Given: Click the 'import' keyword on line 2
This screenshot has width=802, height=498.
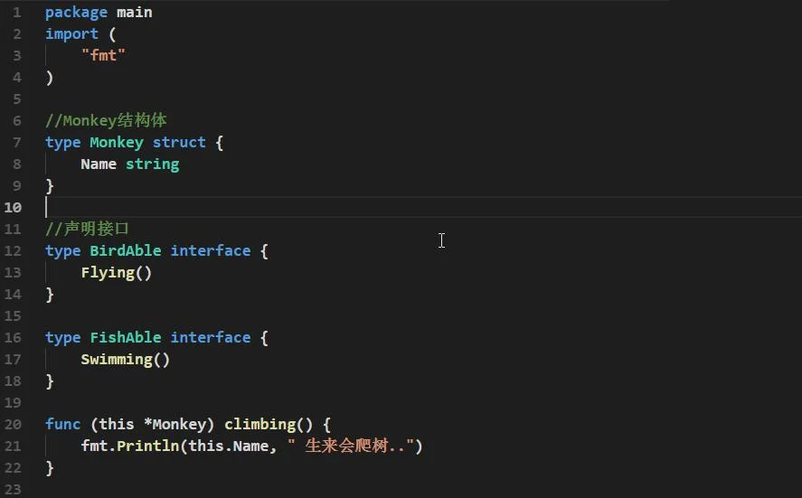Looking at the screenshot, I should pos(71,34).
